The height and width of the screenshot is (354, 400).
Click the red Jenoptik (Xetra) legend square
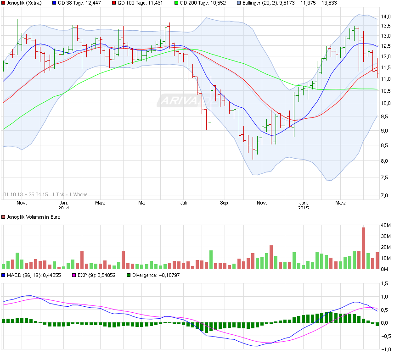point(2,3)
